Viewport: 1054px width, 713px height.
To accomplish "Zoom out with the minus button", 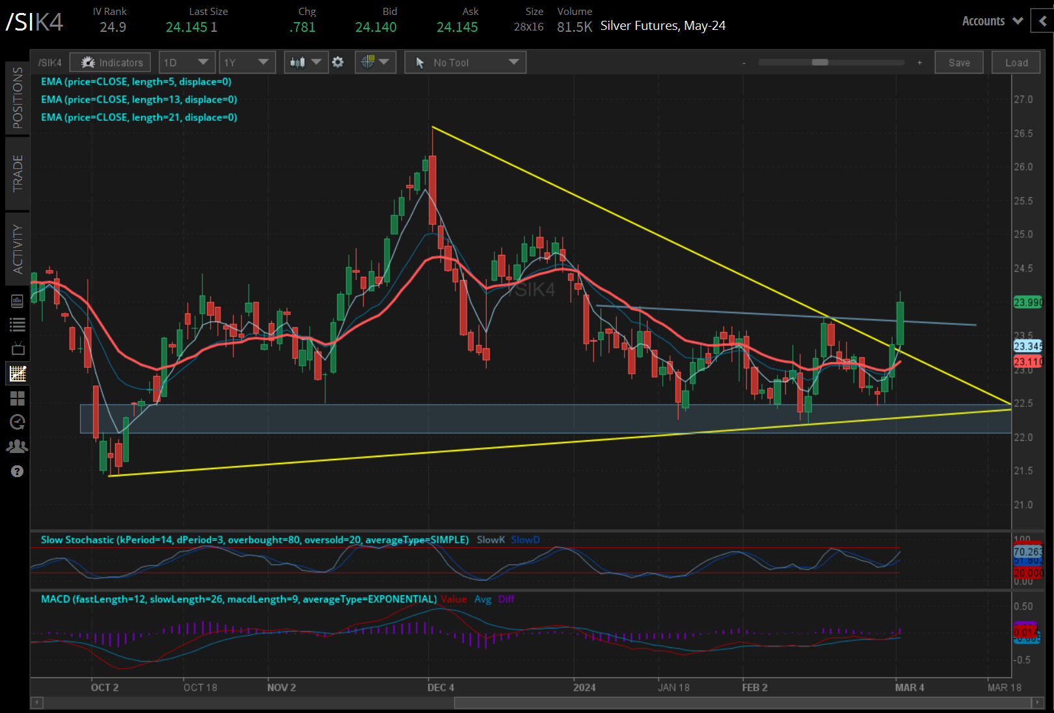I will coord(744,63).
